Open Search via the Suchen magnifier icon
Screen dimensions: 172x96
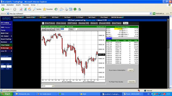coord(34,9)
